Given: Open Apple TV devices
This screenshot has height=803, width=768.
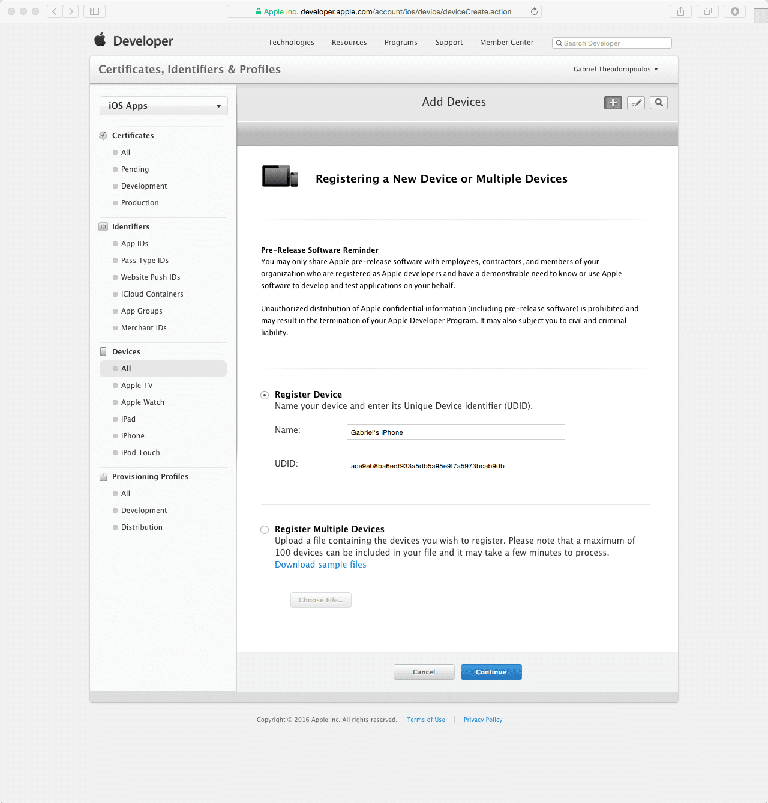Looking at the screenshot, I should click(137, 386).
